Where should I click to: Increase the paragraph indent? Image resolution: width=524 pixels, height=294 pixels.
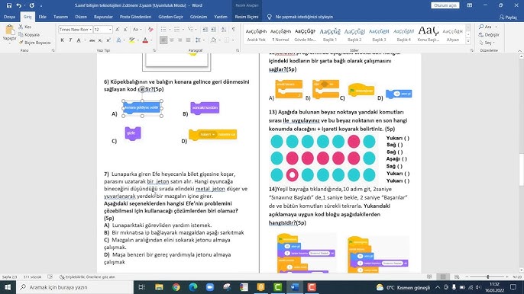coord(213,30)
